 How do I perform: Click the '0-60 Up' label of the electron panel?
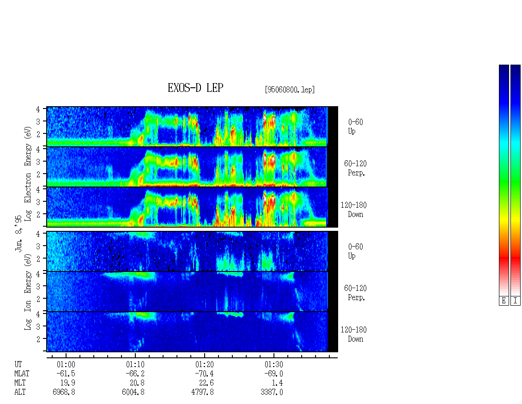coord(355,127)
